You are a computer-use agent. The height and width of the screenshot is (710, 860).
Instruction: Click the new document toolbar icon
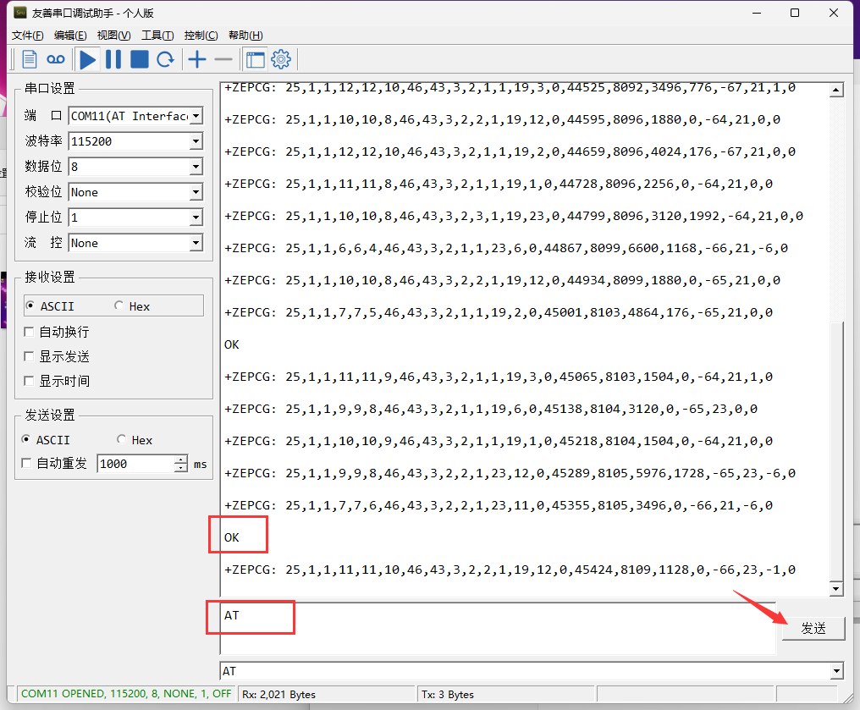tap(30, 59)
